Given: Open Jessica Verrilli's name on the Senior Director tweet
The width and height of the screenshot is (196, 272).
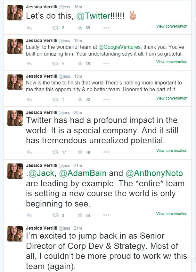Looking at the screenshot, I should [41, 228].
